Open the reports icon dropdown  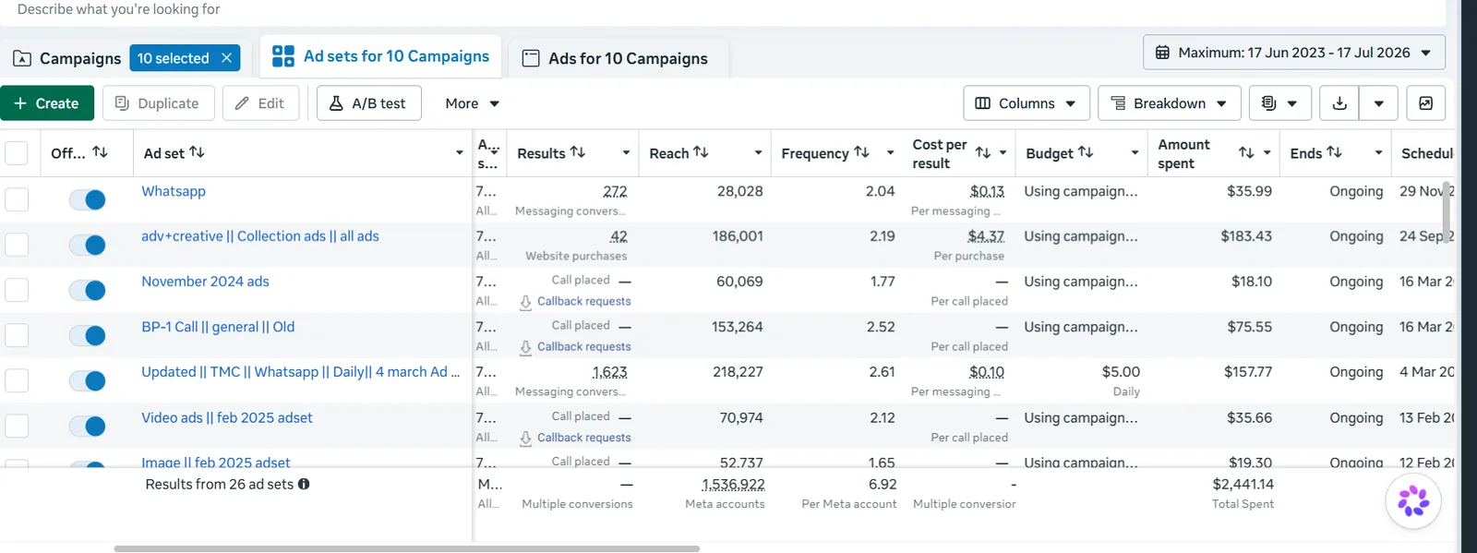pyautogui.click(x=1279, y=103)
